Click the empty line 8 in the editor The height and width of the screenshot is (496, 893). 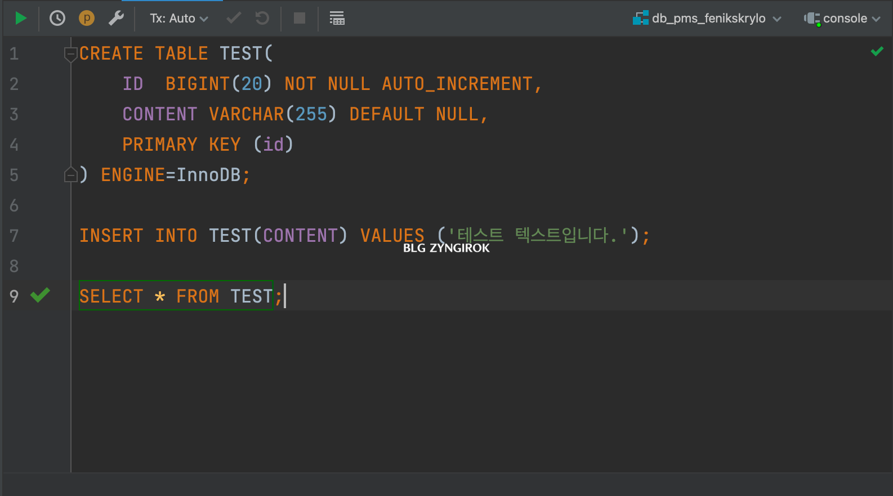(x=481, y=266)
